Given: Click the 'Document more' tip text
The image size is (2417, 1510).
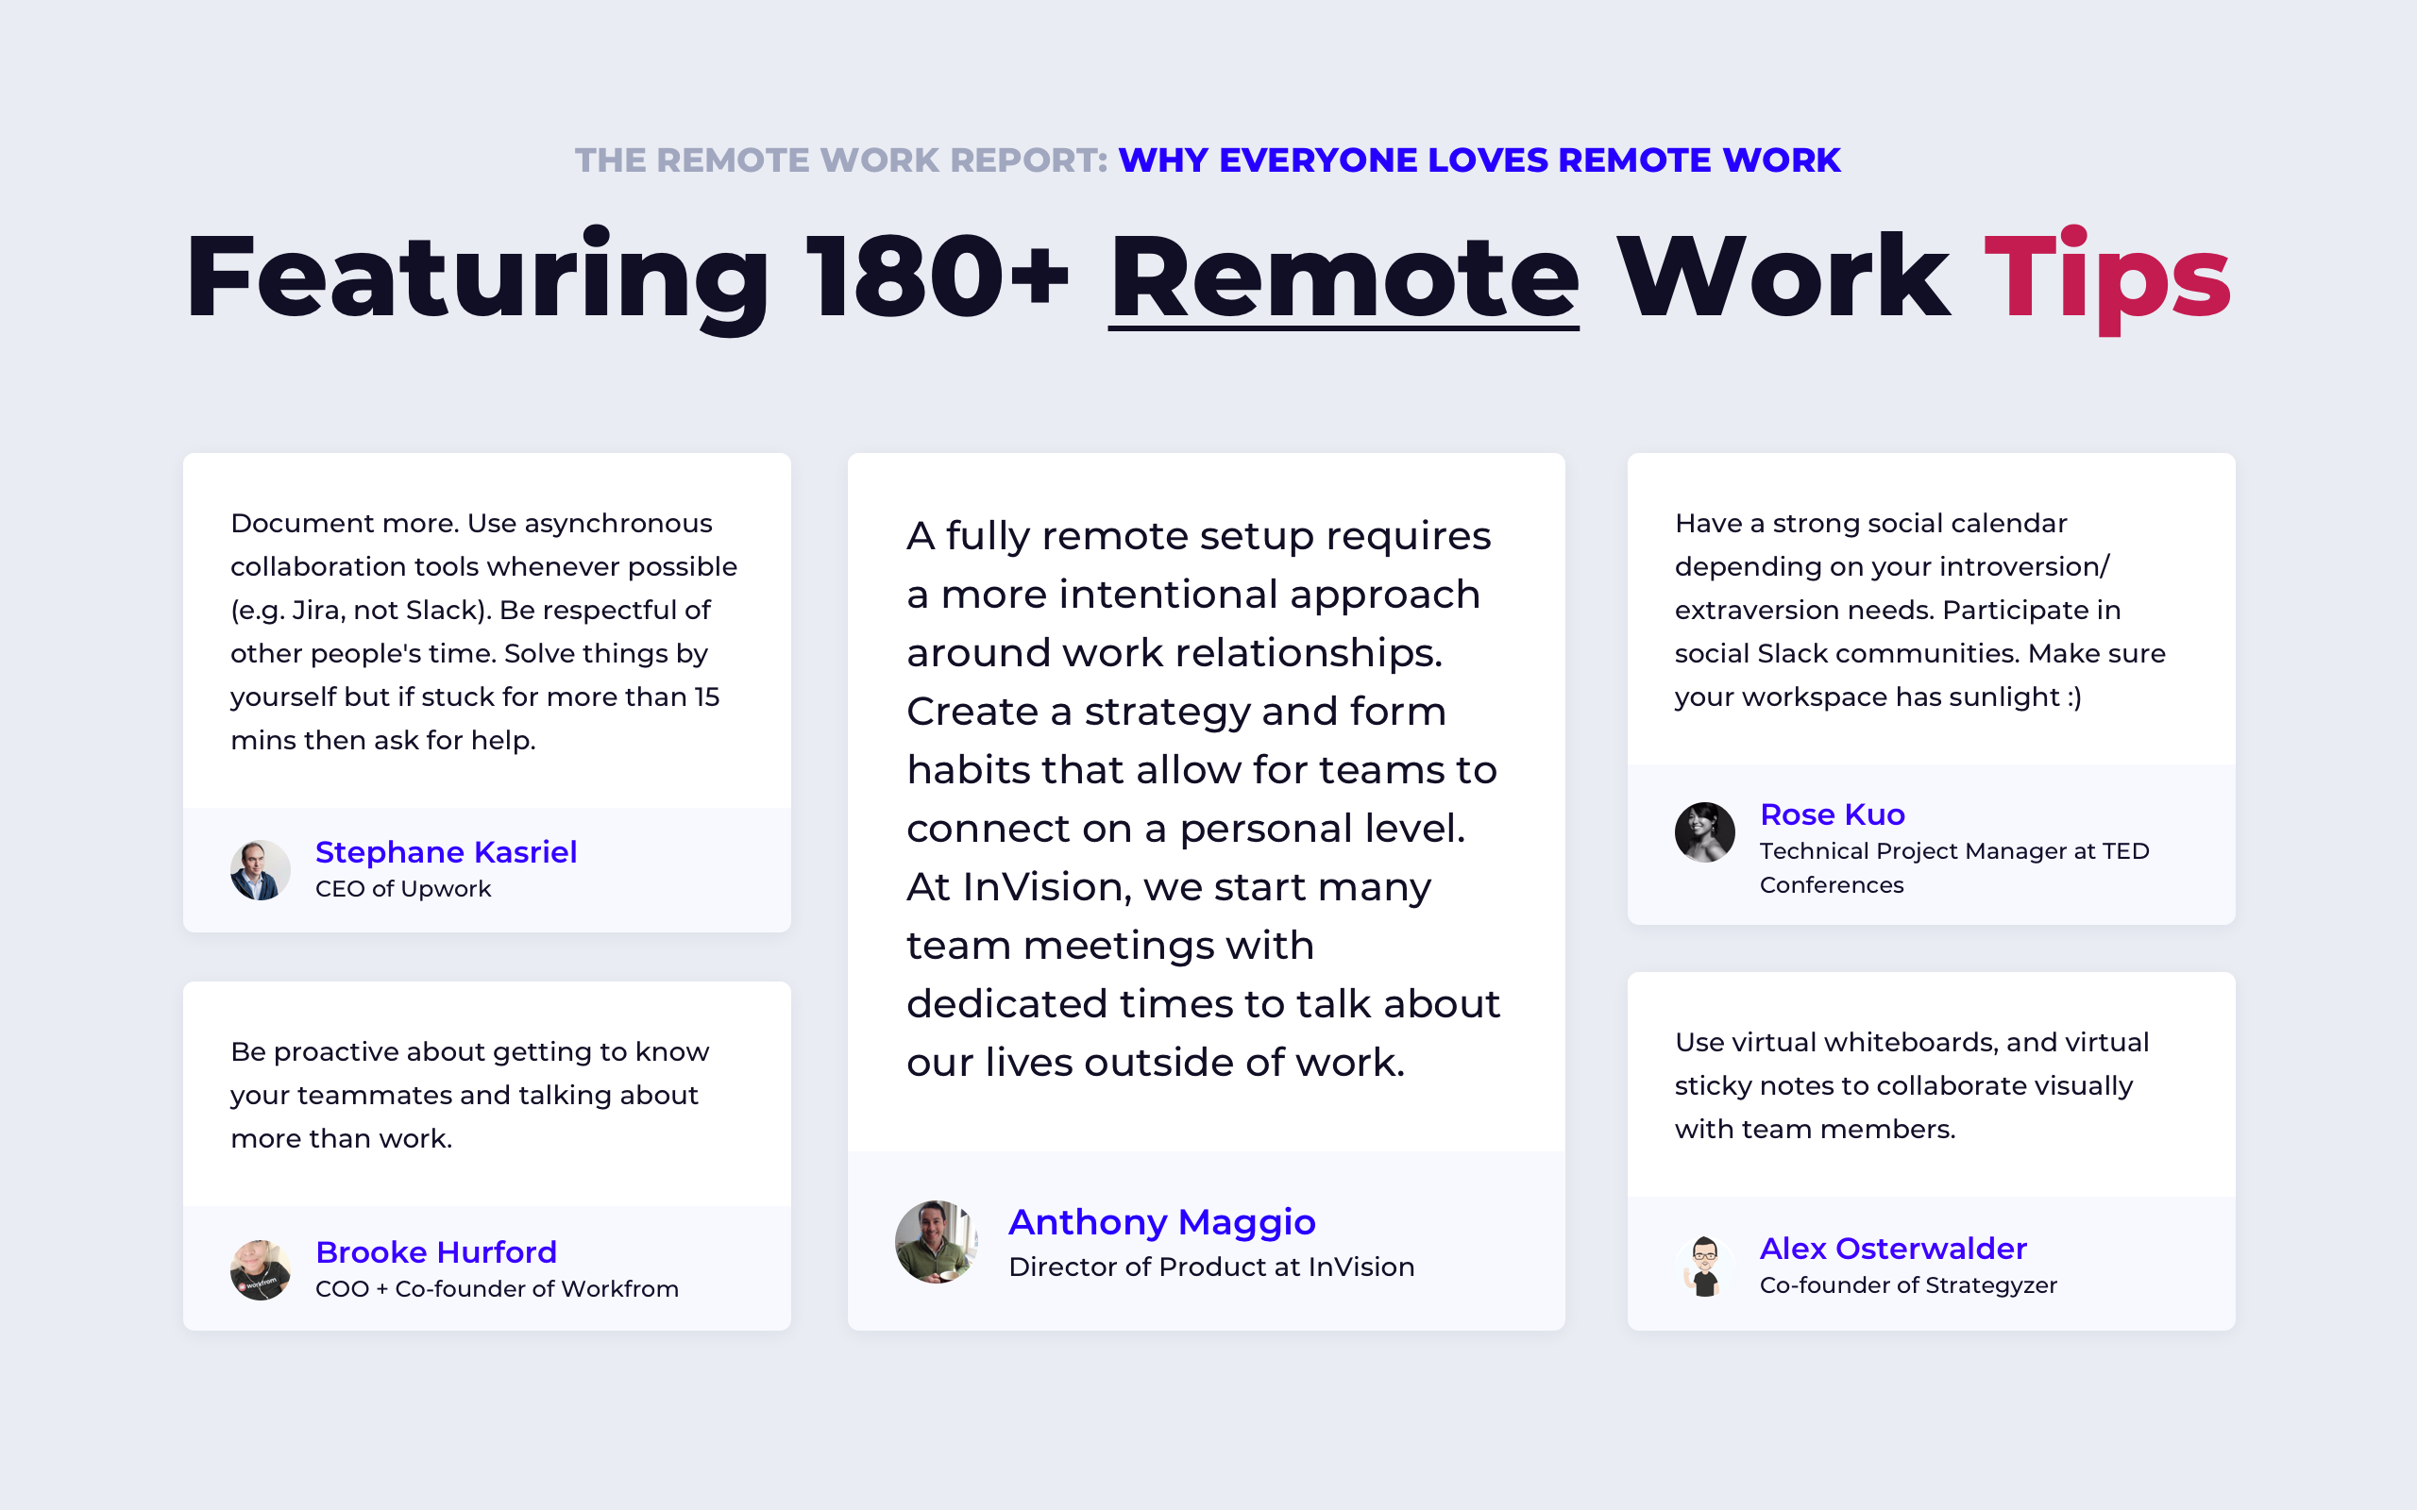Looking at the screenshot, I should tap(483, 631).
